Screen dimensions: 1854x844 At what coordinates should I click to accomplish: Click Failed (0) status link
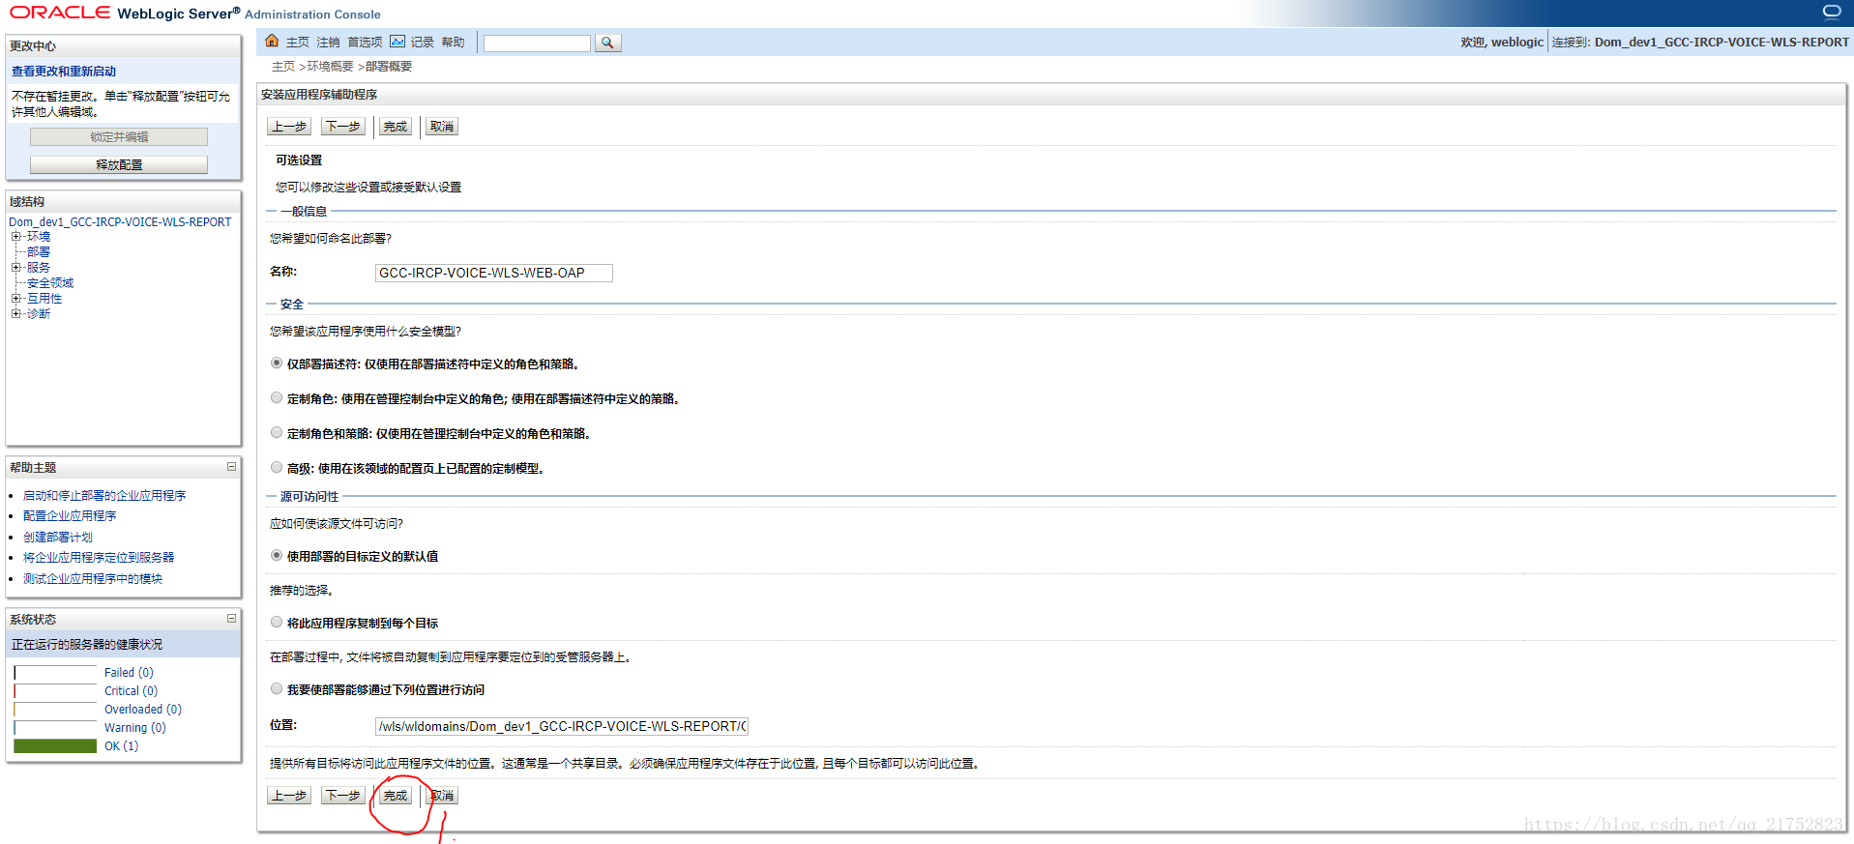[129, 672]
